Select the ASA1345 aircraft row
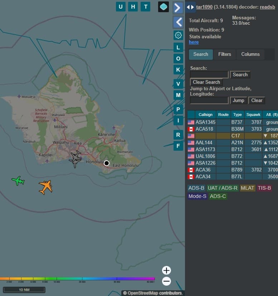 (x=233, y=122)
